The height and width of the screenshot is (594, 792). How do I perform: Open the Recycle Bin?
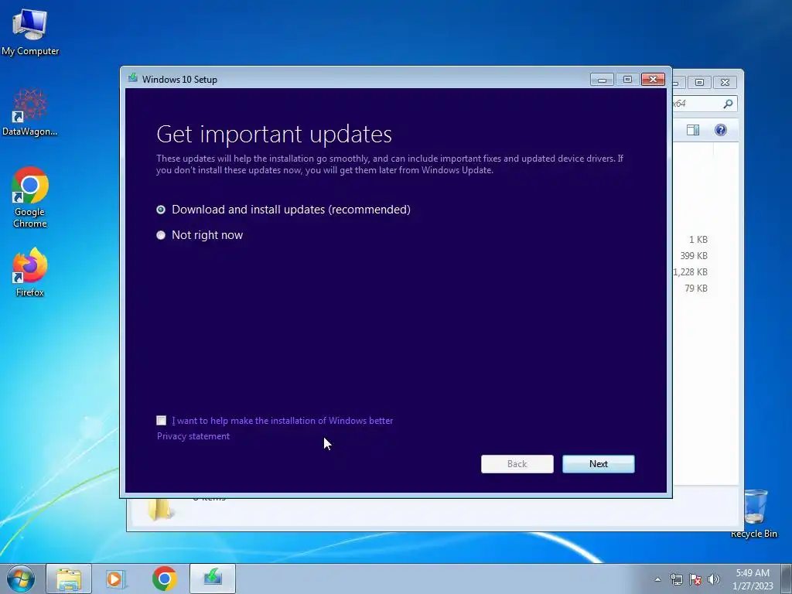pyautogui.click(x=753, y=514)
